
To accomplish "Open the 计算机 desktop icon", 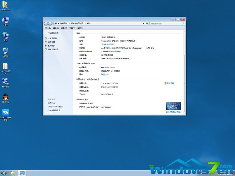I will pyautogui.click(x=5, y=21).
